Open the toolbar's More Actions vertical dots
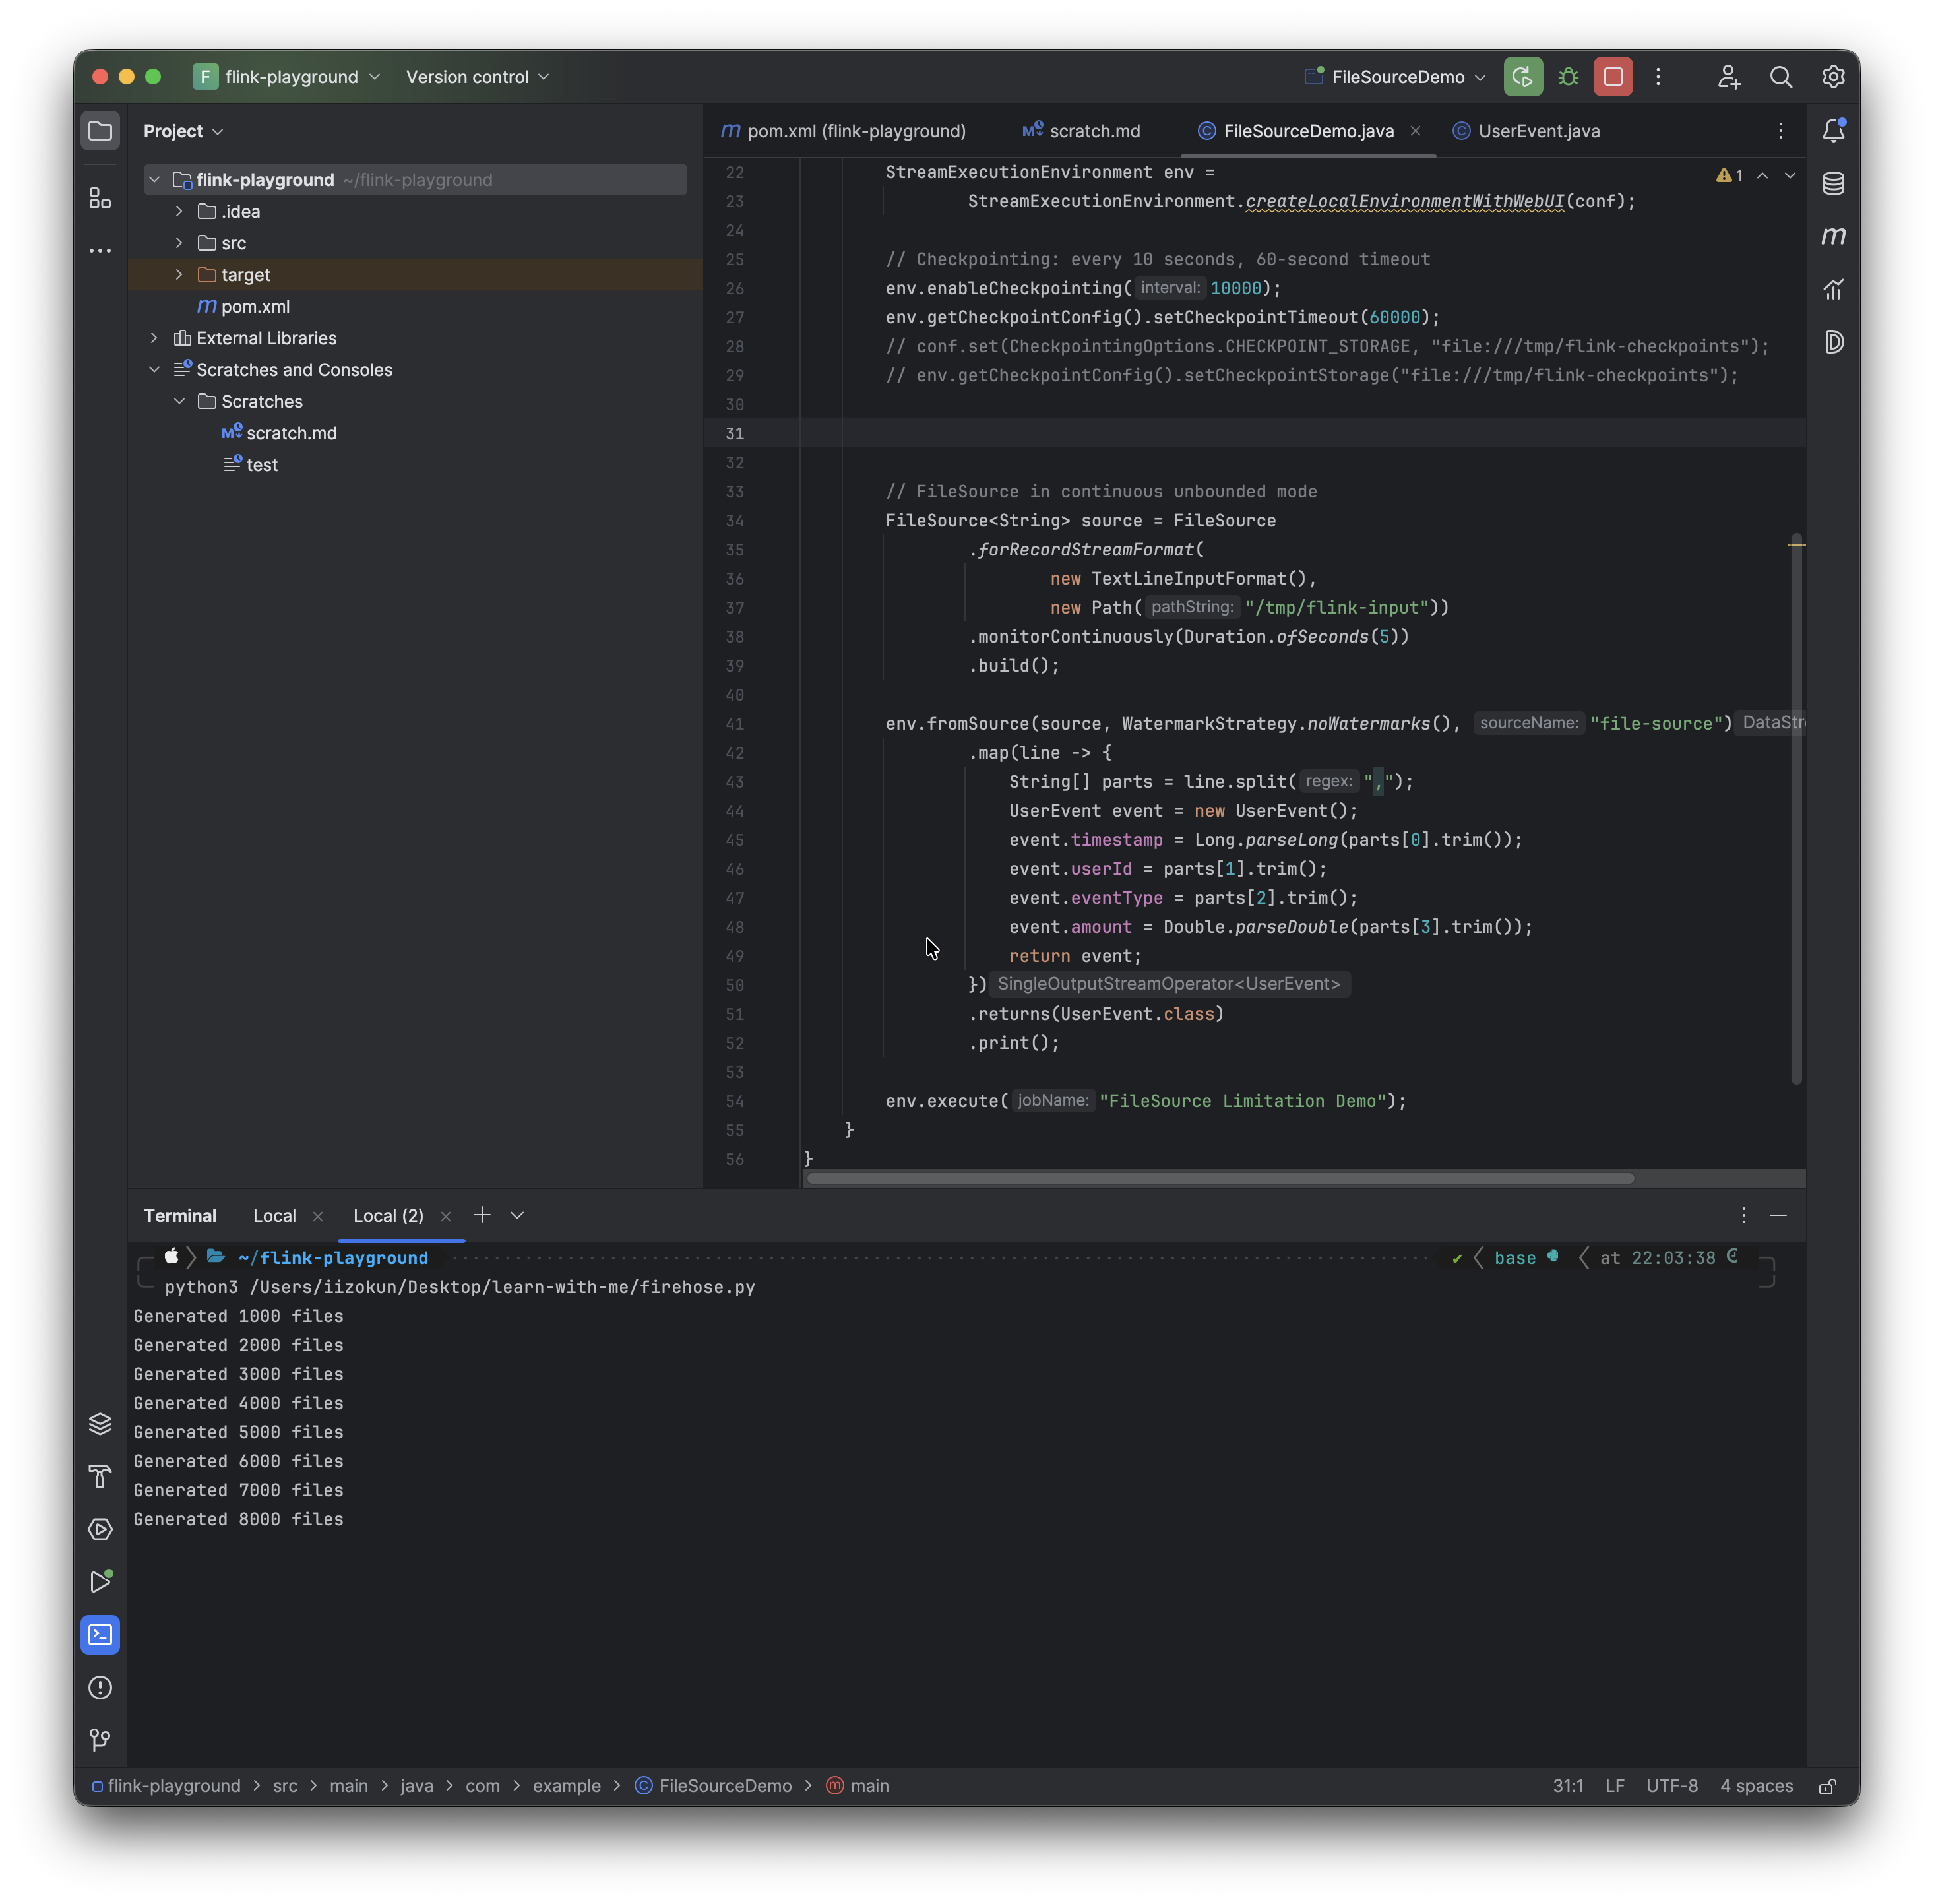Screen dimensions: 1934x1904 click(x=1658, y=77)
